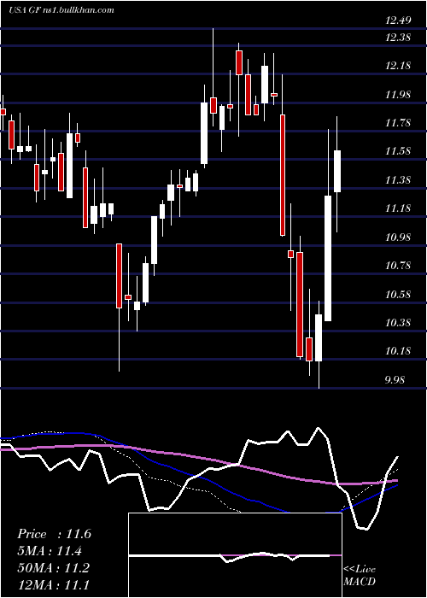This screenshot has height=598, width=427.
Task: Click the Price : 11.6 readout
Action: coord(54,534)
